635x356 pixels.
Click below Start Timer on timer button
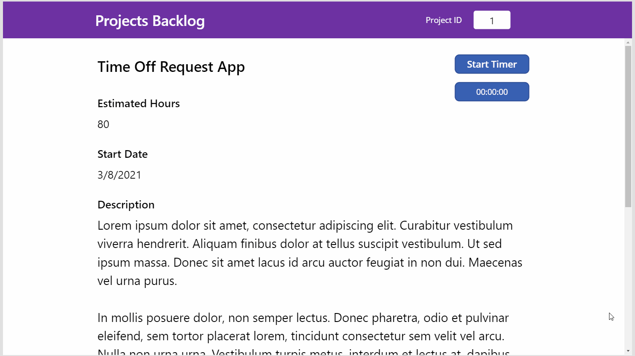[x=492, y=91]
